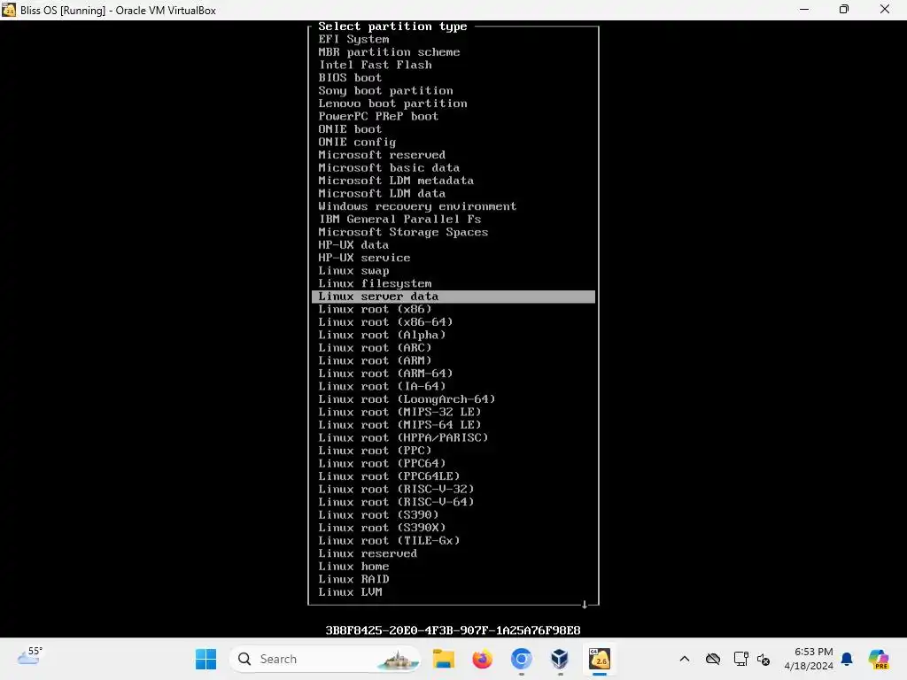
Task: Click the muted volume tray icon
Action: tap(763, 659)
